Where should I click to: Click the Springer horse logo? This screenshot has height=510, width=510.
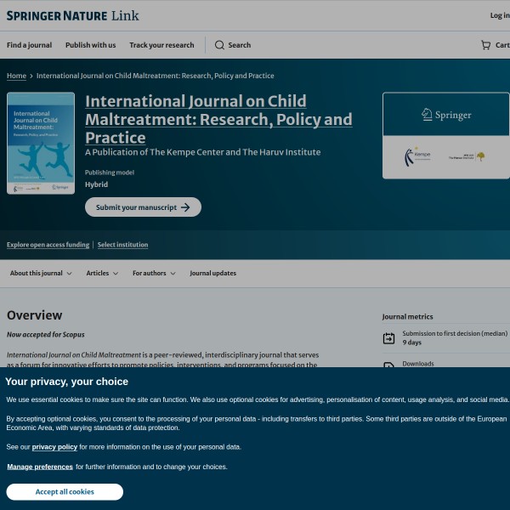(445, 115)
